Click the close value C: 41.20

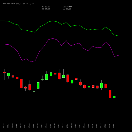(x=46, y=7)
